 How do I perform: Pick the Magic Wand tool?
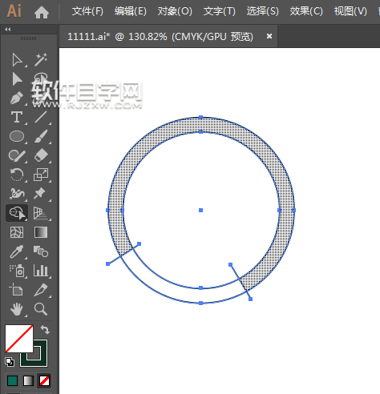click(41, 59)
